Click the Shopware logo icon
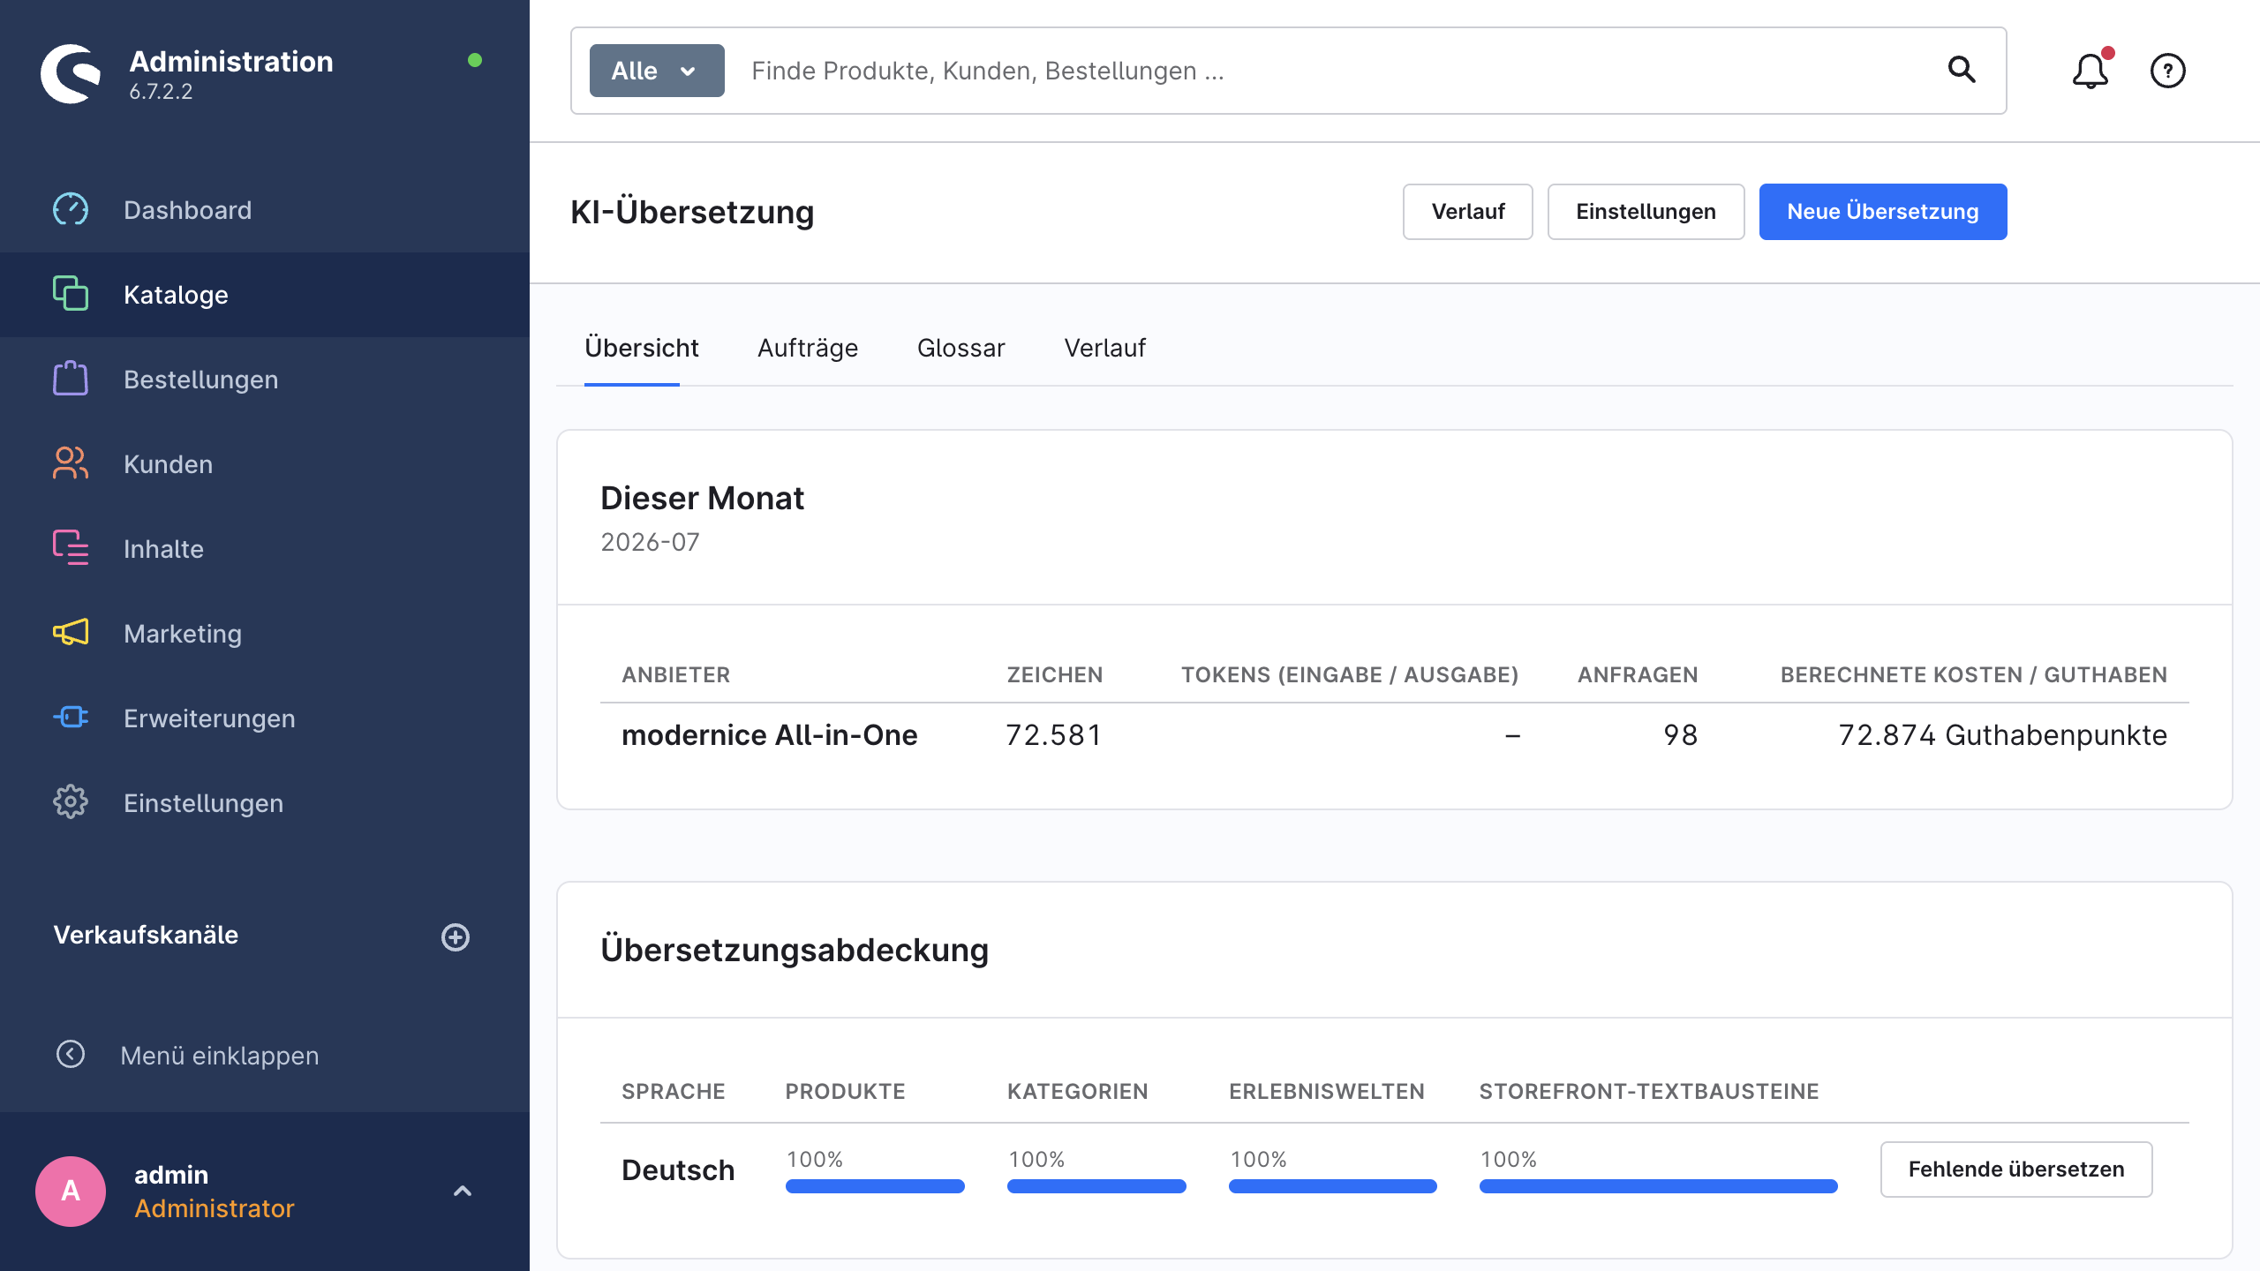 71,73
